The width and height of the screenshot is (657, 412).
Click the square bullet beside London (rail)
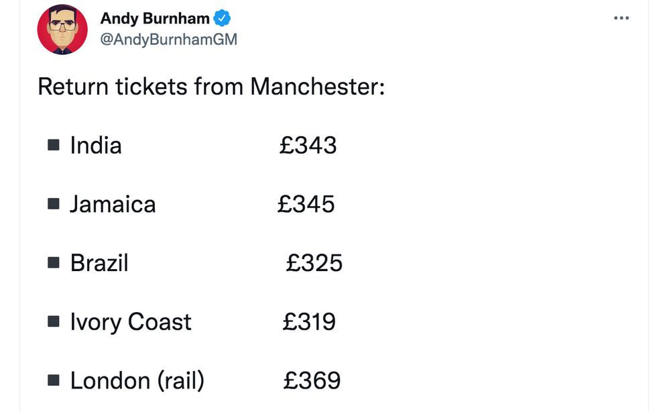(54, 380)
